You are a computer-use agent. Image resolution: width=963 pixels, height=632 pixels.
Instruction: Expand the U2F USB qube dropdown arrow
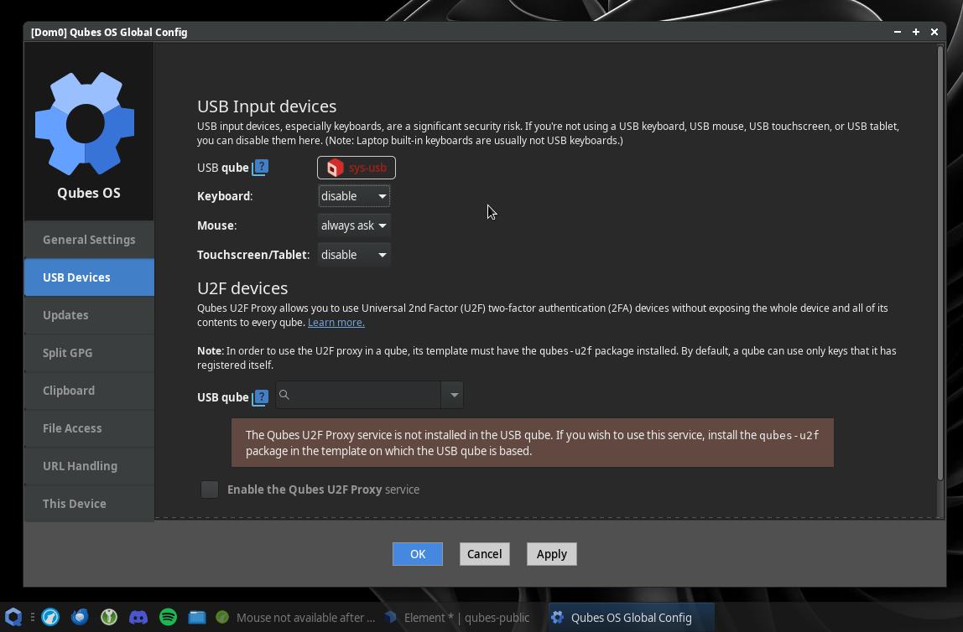click(x=453, y=395)
